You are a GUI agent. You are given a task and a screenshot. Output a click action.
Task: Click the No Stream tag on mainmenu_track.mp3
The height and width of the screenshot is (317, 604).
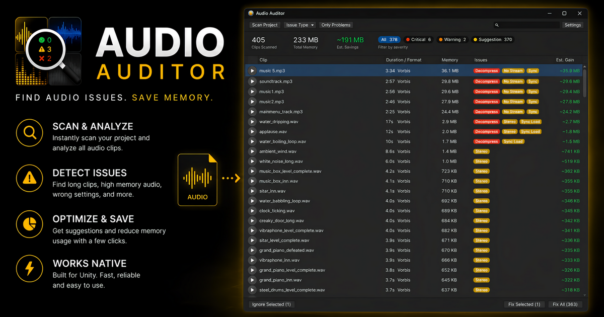tap(513, 112)
